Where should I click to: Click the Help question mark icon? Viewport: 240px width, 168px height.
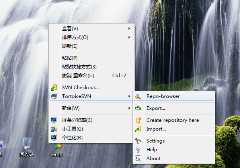click(x=138, y=150)
